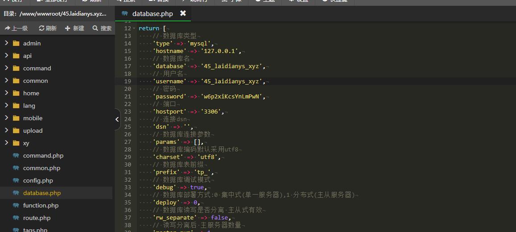Click line number 33 in the gutter
Image resolution: width=516 pixels, height=232 pixels.
128,187
